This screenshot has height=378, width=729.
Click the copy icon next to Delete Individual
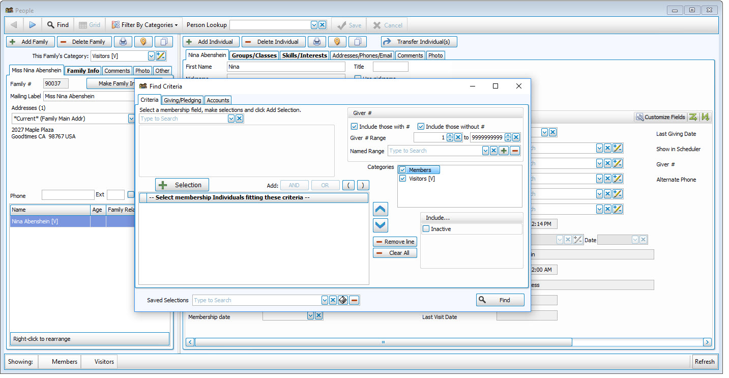pos(357,41)
